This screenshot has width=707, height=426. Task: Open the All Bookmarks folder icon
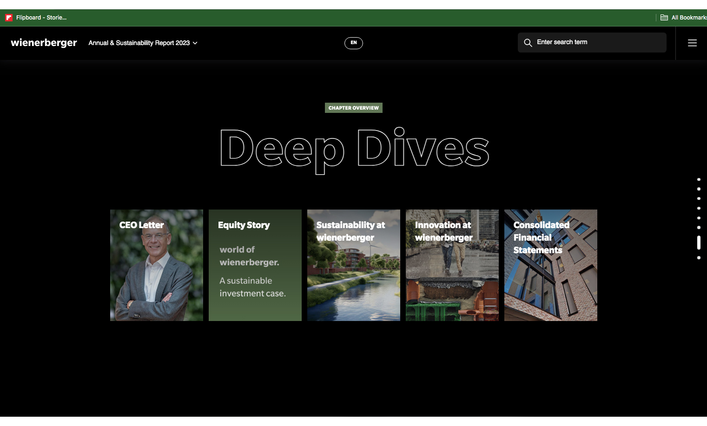click(x=664, y=18)
